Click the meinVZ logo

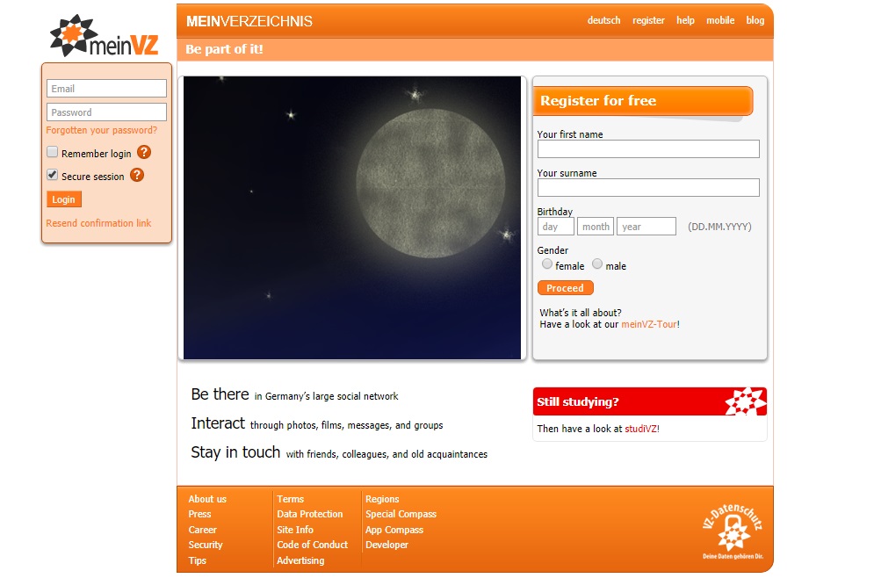(x=105, y=36)
